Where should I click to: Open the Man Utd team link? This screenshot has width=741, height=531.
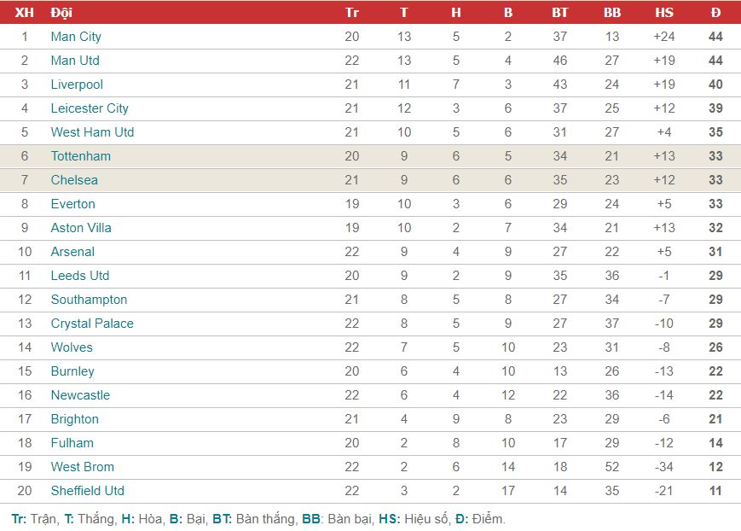click(x=75, y=61)
